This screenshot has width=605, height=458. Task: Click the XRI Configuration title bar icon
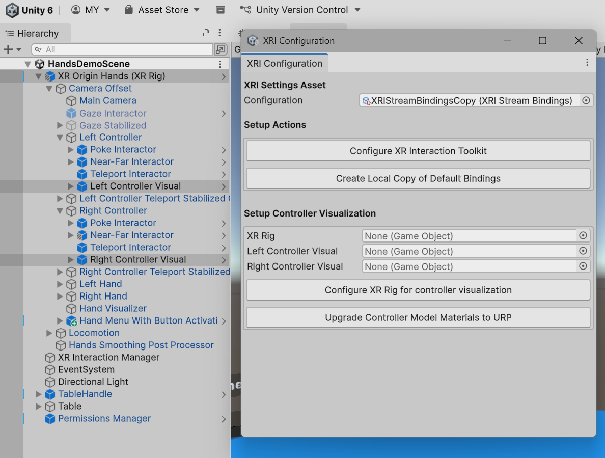[253, 41]
